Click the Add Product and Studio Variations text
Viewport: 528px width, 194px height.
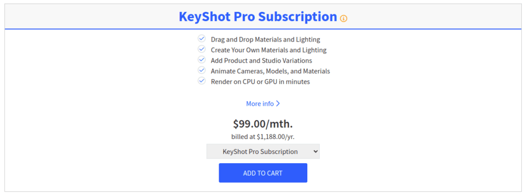[x=261, y=61]
